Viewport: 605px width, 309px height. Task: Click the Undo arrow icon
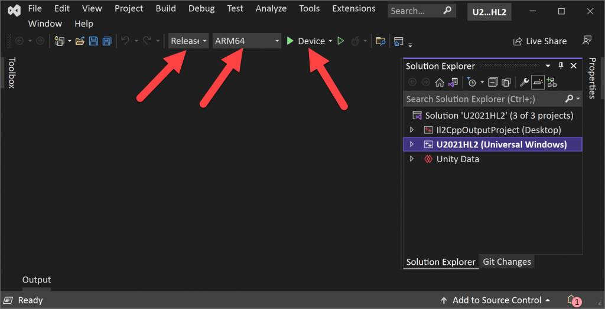click(125, 41)
